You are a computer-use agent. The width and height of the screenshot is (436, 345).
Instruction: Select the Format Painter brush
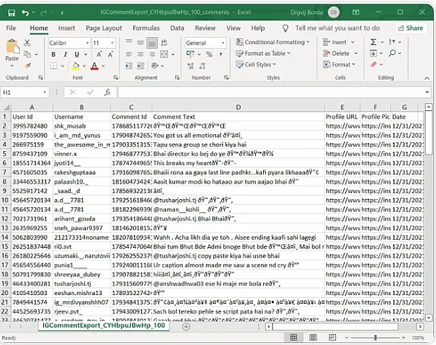[x=27, y=65]
